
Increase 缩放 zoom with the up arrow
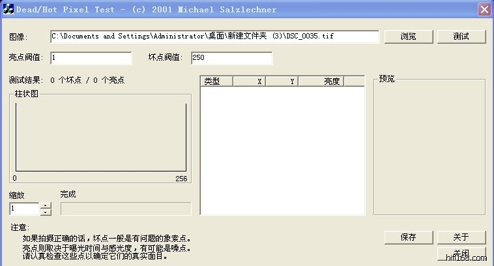[x=46, y=205]
